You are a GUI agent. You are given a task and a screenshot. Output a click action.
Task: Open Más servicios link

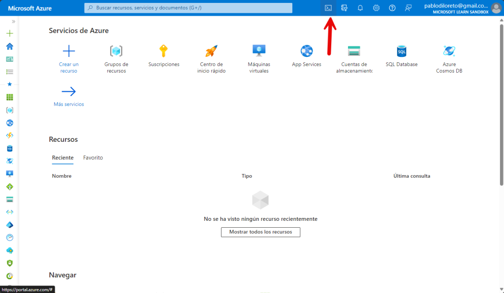click(68, 96)
